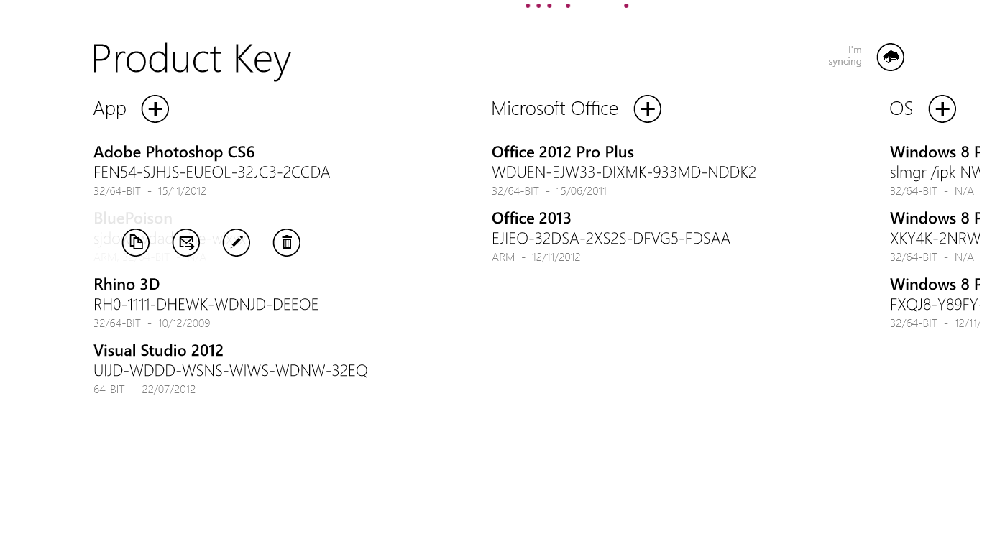Choose the Office 2013 entry
Screen dimensions: 982x552
(531, 218)
